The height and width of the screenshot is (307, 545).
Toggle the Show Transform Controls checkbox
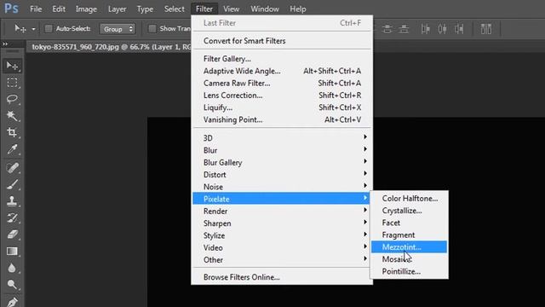(x=152, y=28)
